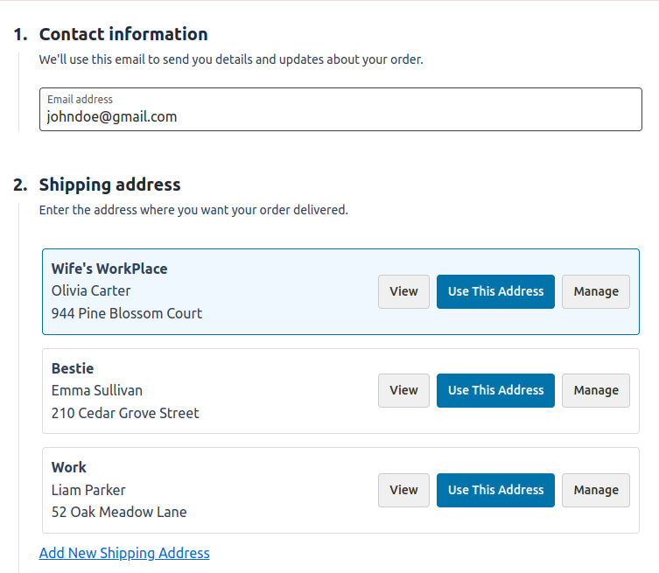Select the Wife's WorkPlace card title

point(109,269)
